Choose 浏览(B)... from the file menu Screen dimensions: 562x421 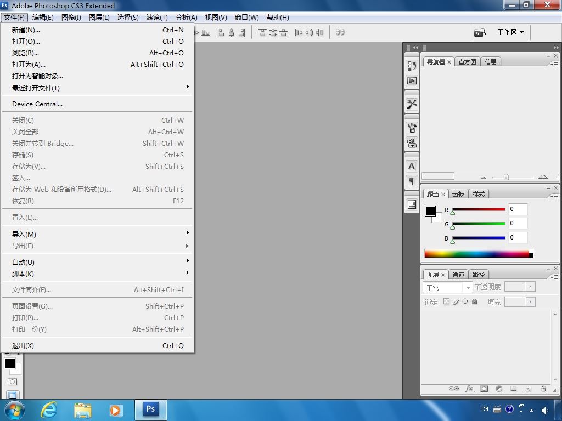click(x=98, y=53)
